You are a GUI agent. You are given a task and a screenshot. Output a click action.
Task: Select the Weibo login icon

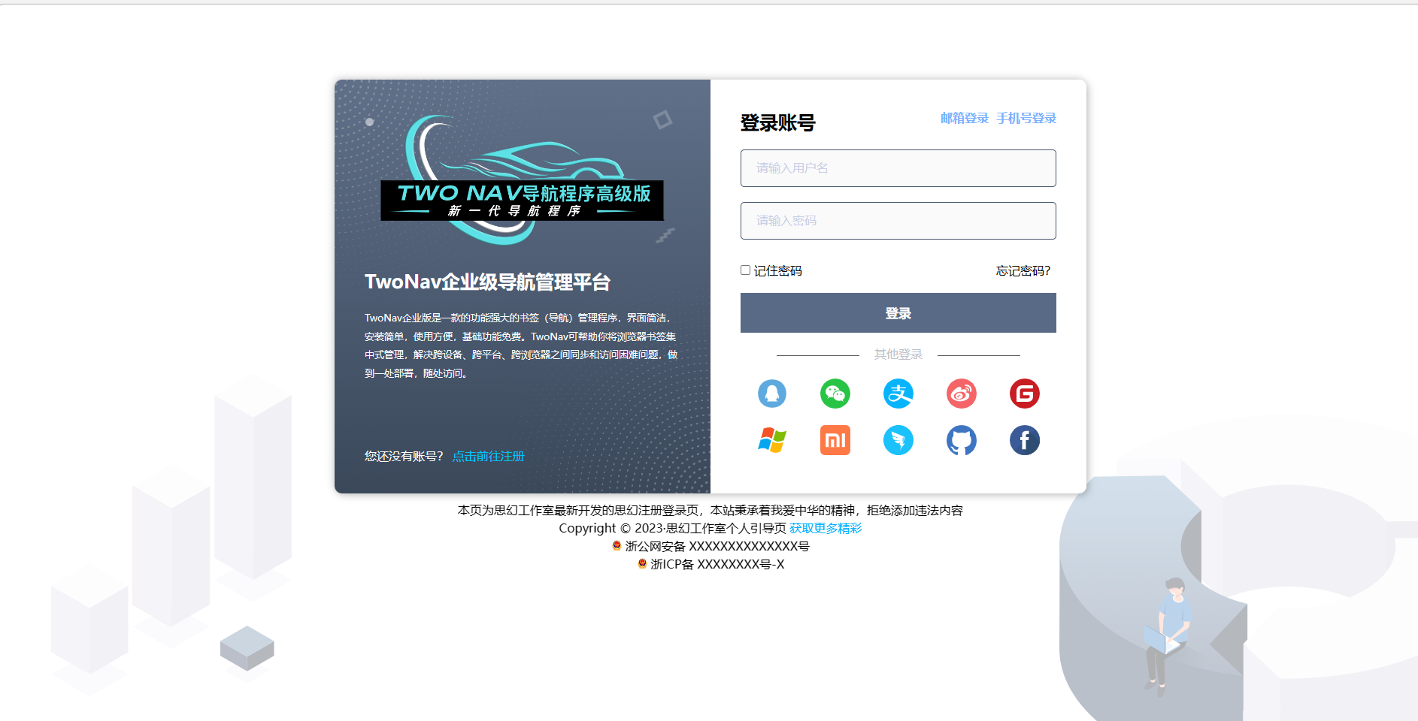[961, 394]
